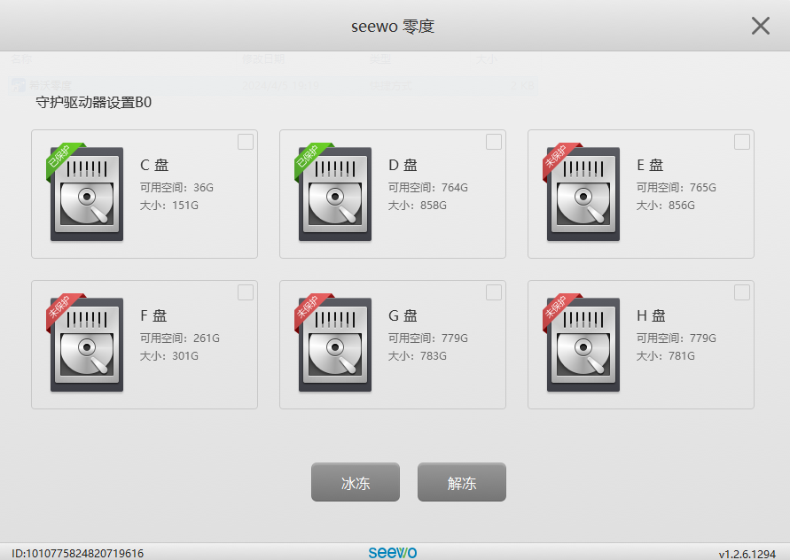Check the checkbox on the H drive card

pos(742,292)
